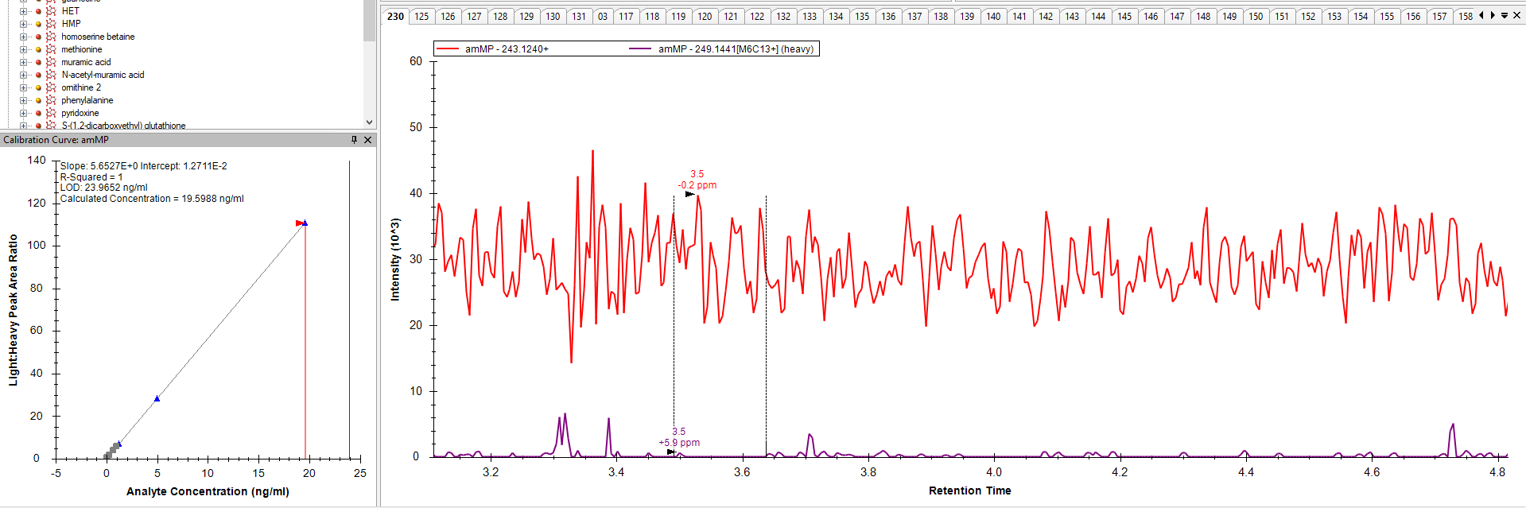
Task: Open the replicate tab list dropdown
Action: click(x=1505, y=16)
